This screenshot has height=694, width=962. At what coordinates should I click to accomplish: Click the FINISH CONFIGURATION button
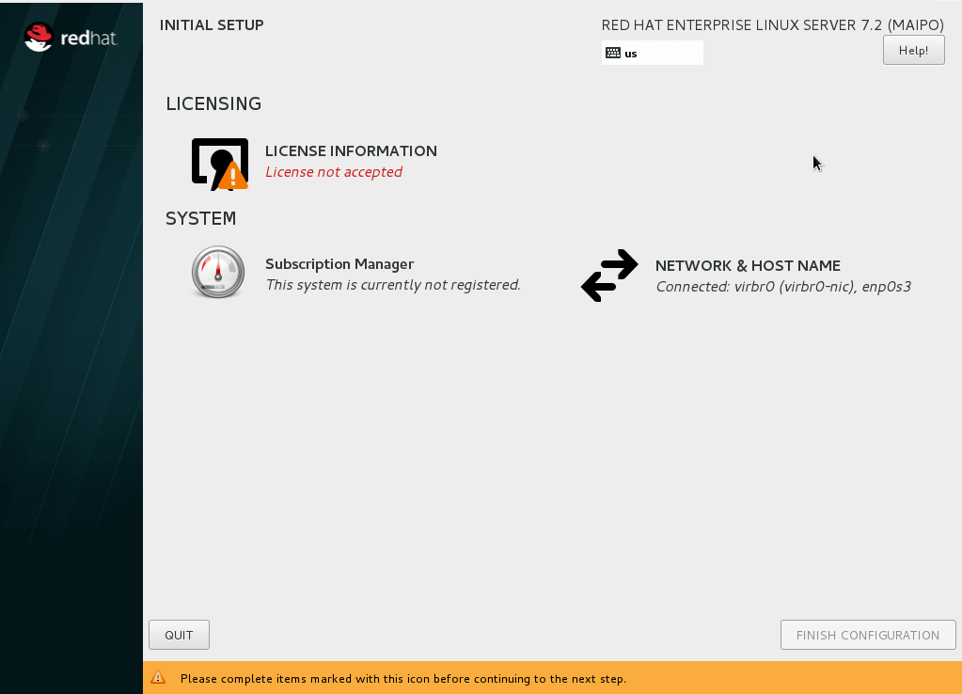pyautogui.click(x=868, y=635)
